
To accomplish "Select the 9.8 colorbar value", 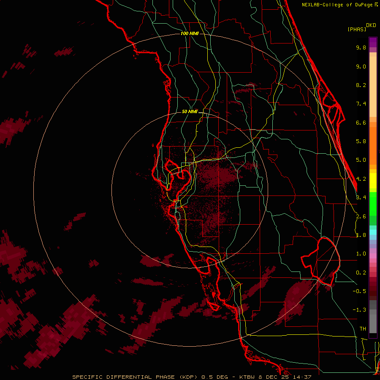I will (x=361, y=47).
